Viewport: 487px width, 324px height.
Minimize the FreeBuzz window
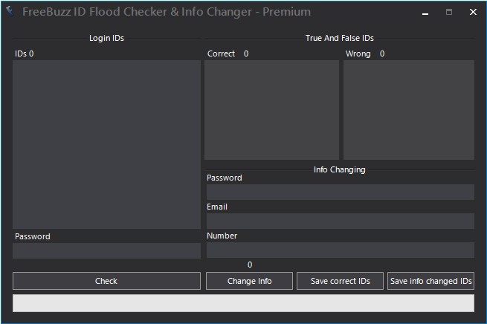pyautogui.click(x=425, y=13)
